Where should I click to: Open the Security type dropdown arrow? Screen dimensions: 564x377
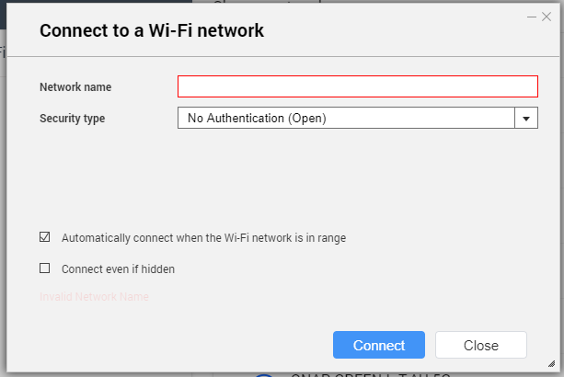click(525, 118)
